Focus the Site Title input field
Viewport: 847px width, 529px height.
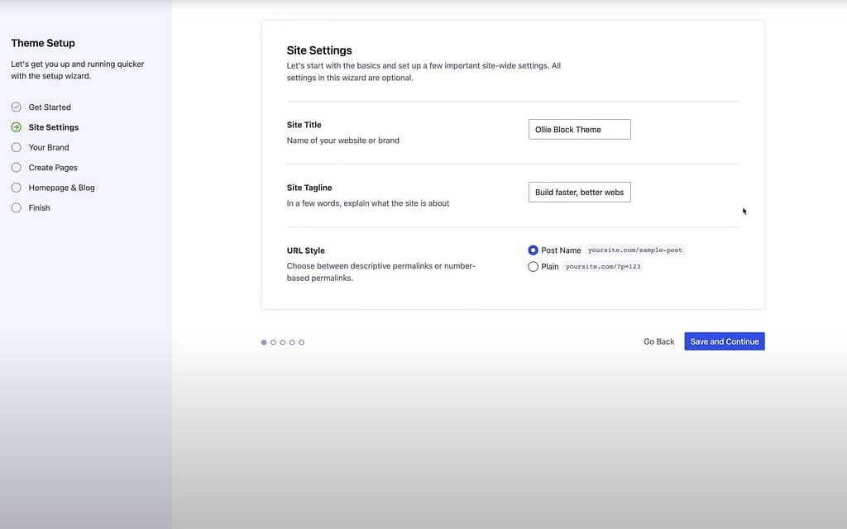point(580,130)
